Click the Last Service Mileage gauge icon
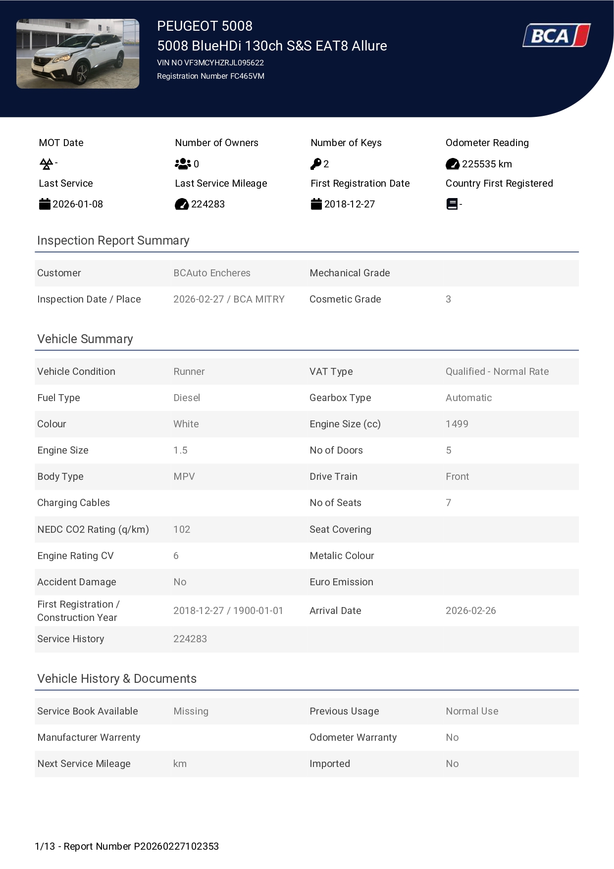This screenshot has height=869, width=614. (x=182, y=204)
